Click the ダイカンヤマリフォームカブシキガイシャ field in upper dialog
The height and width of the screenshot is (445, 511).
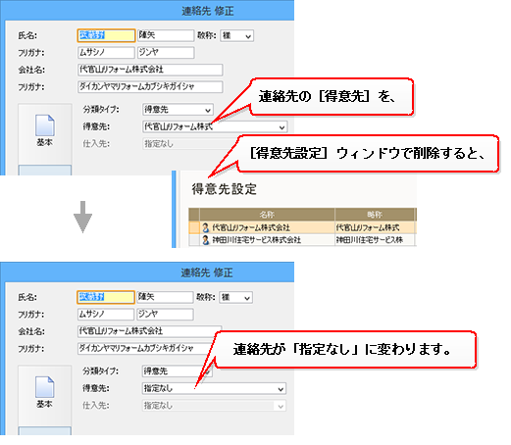point(150,87)
